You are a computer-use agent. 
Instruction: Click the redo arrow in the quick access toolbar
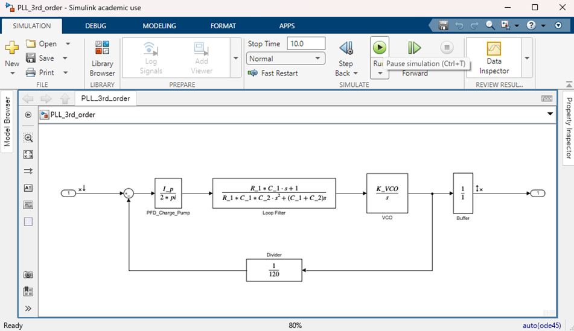coord(474,25)
